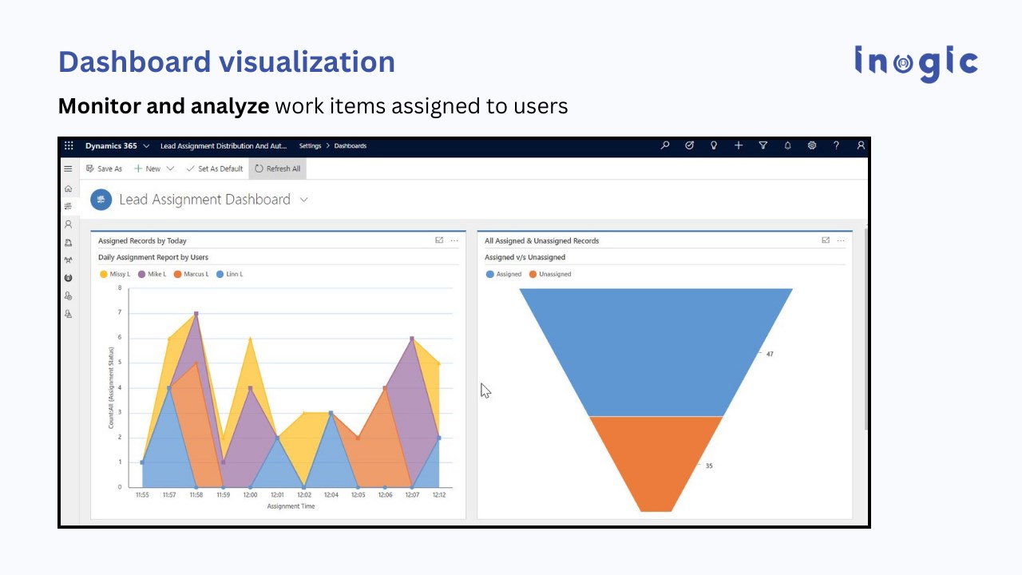Click Set As Default
1022x575 pixels.
pos(214,169)
